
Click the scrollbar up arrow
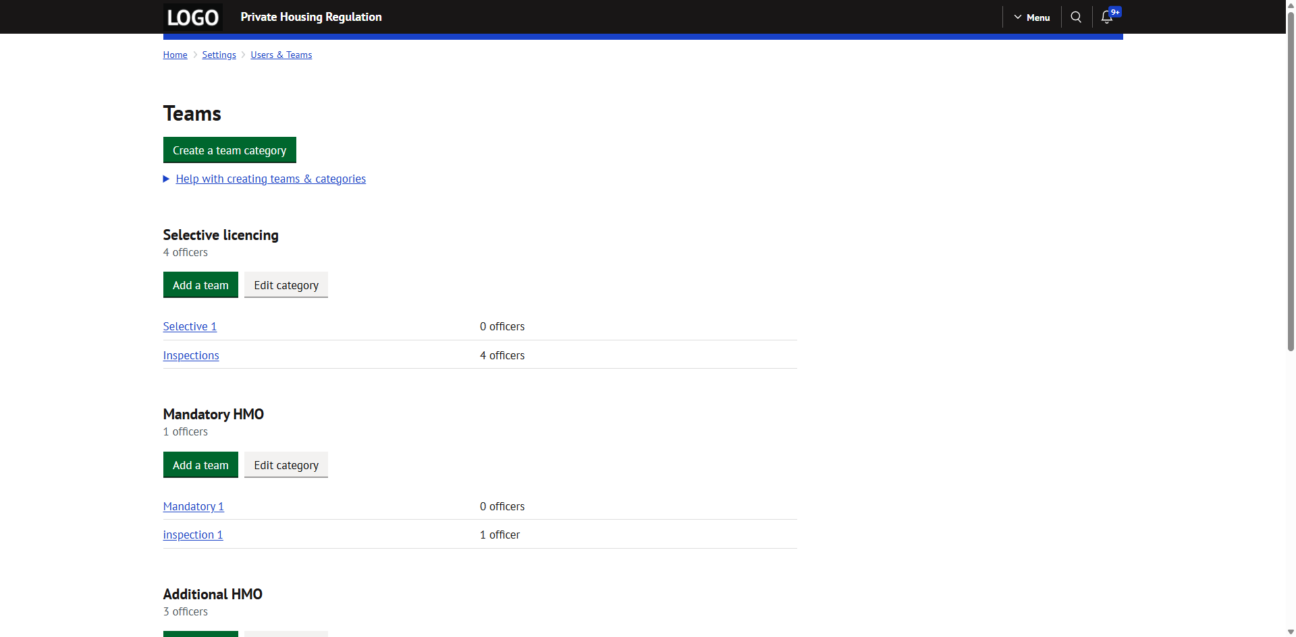[1291, 5]
